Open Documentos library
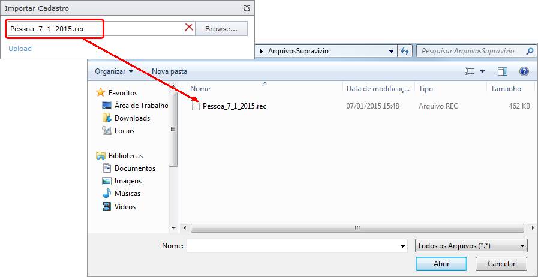This screenshot has width=538, height=277. click(x=135, y=168)
